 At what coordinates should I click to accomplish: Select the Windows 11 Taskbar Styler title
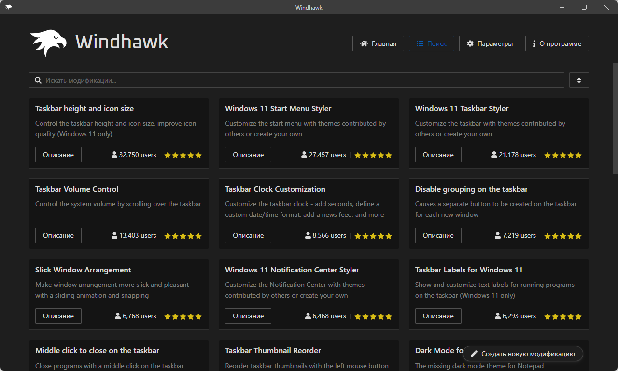[x=462, y=109]
